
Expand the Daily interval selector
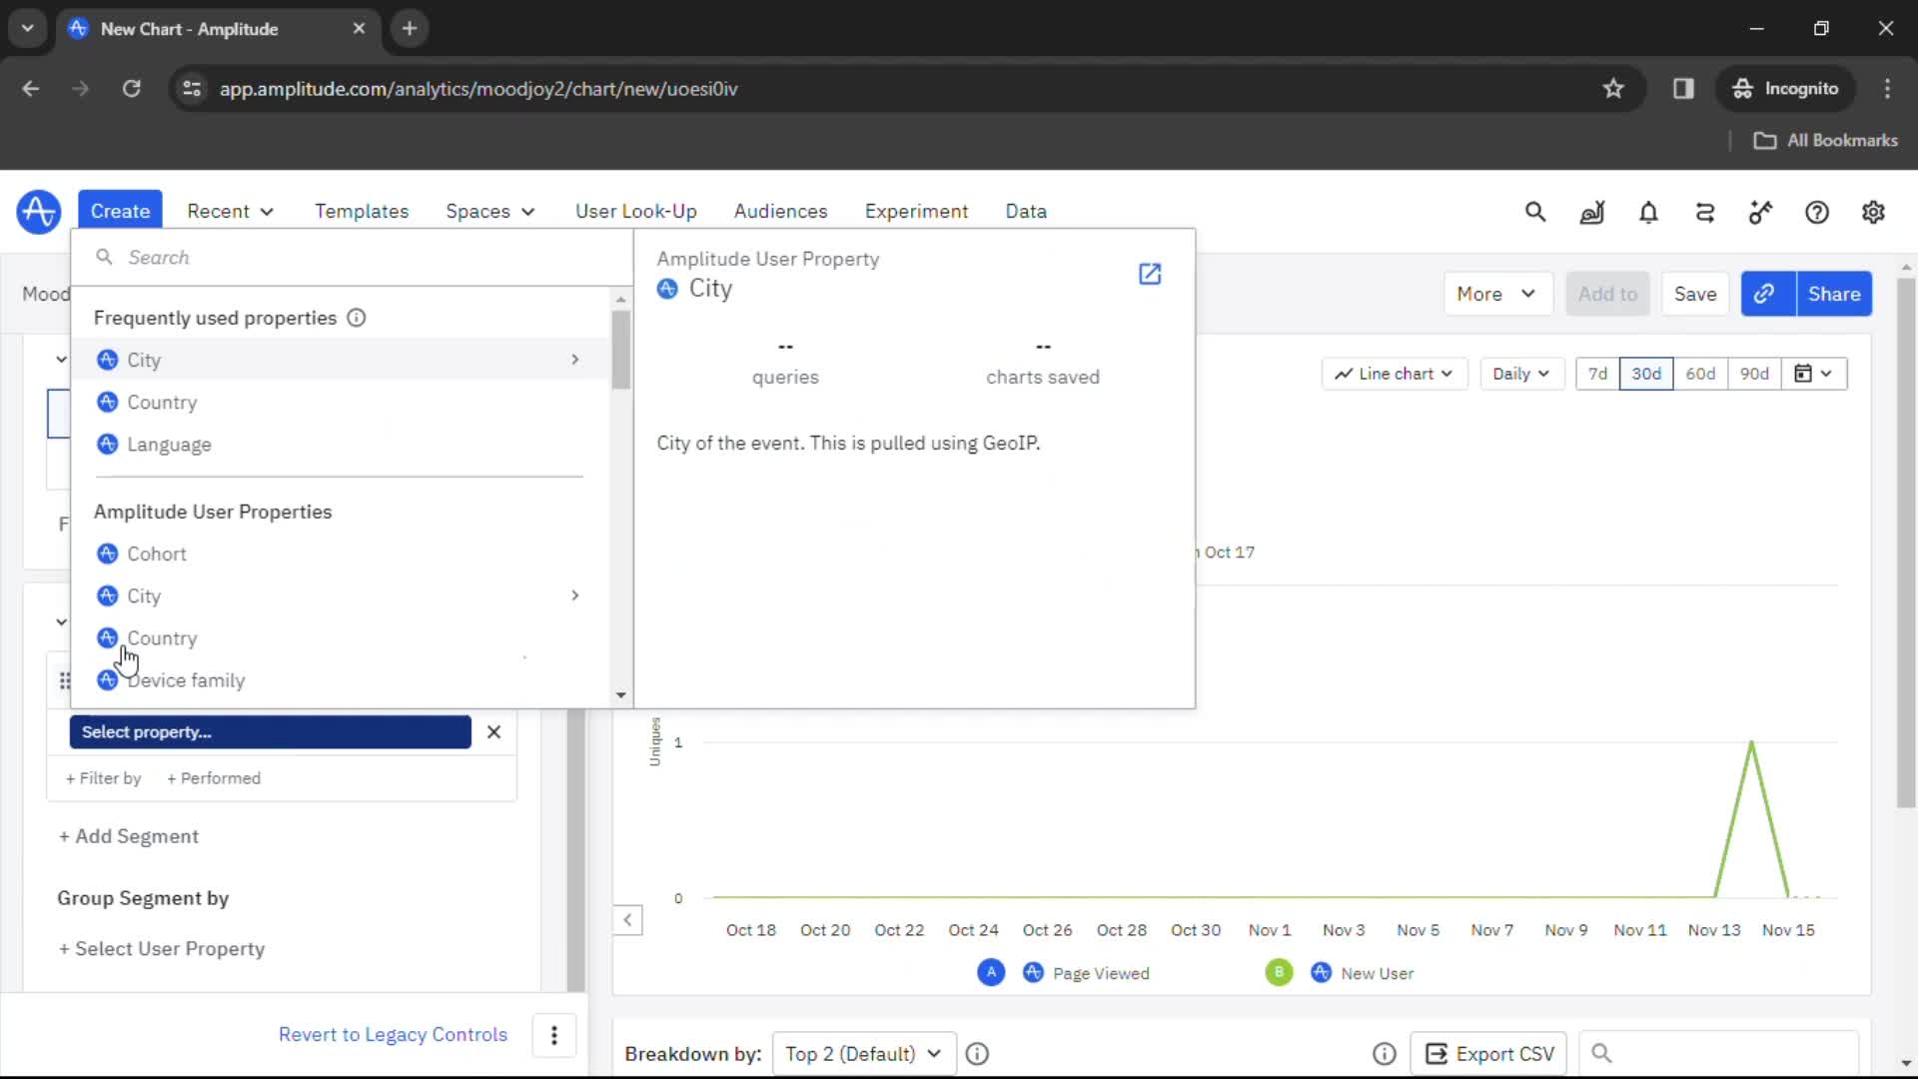(x=1518, y=373)
